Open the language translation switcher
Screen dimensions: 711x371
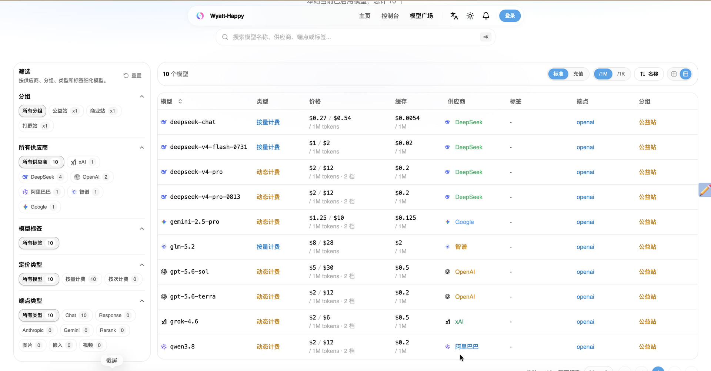(454, 16)
